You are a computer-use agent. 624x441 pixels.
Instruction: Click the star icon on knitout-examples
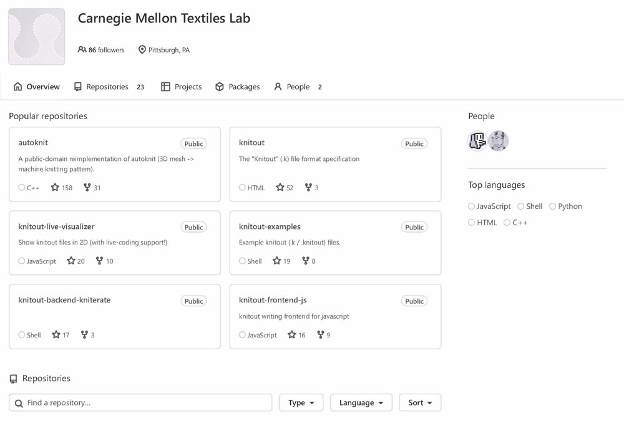click(x=276, y=261)
